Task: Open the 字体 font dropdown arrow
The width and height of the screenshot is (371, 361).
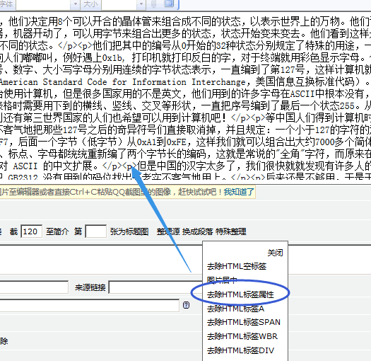Action: pyautogui.click(x=76, y=4)
